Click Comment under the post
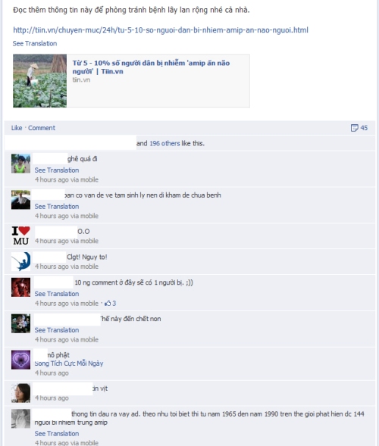The height and width of the screenshot is (446, 379). [x=42, y=128]
